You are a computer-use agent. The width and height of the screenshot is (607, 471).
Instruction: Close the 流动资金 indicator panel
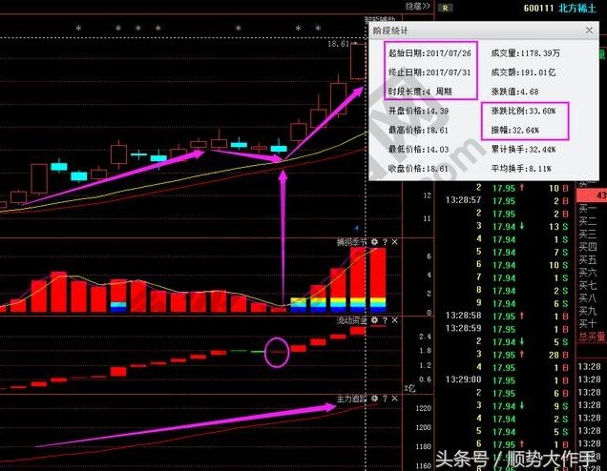point(395,321)
